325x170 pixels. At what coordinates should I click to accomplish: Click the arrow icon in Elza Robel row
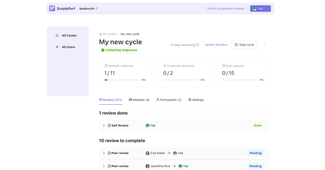click(x=169, y=153)
